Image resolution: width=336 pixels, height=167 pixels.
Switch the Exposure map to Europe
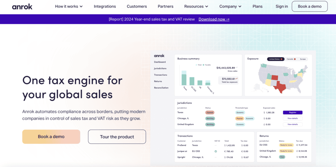(x=303, y=59)
